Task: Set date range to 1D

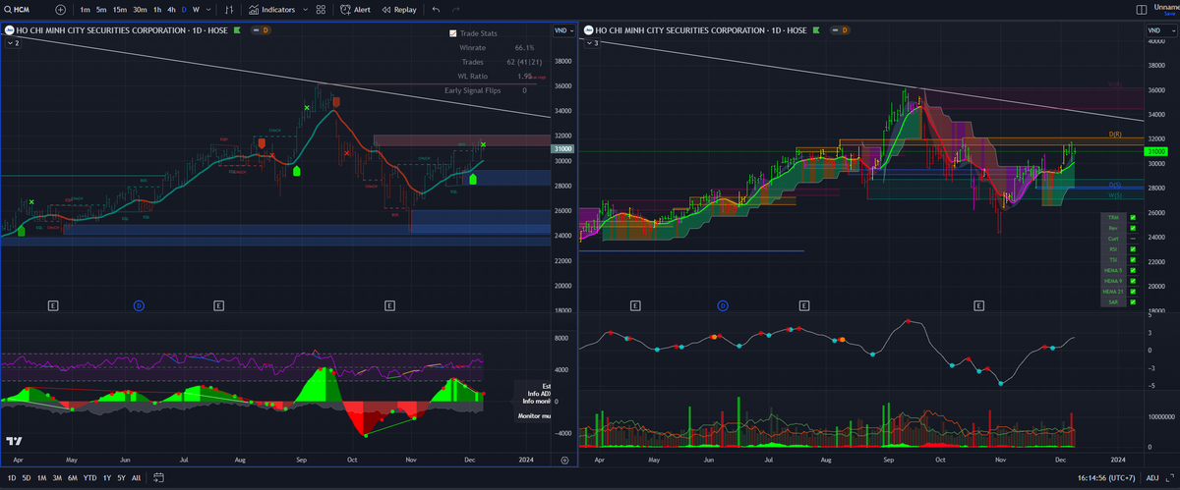Action: click(x=12, y=478)
